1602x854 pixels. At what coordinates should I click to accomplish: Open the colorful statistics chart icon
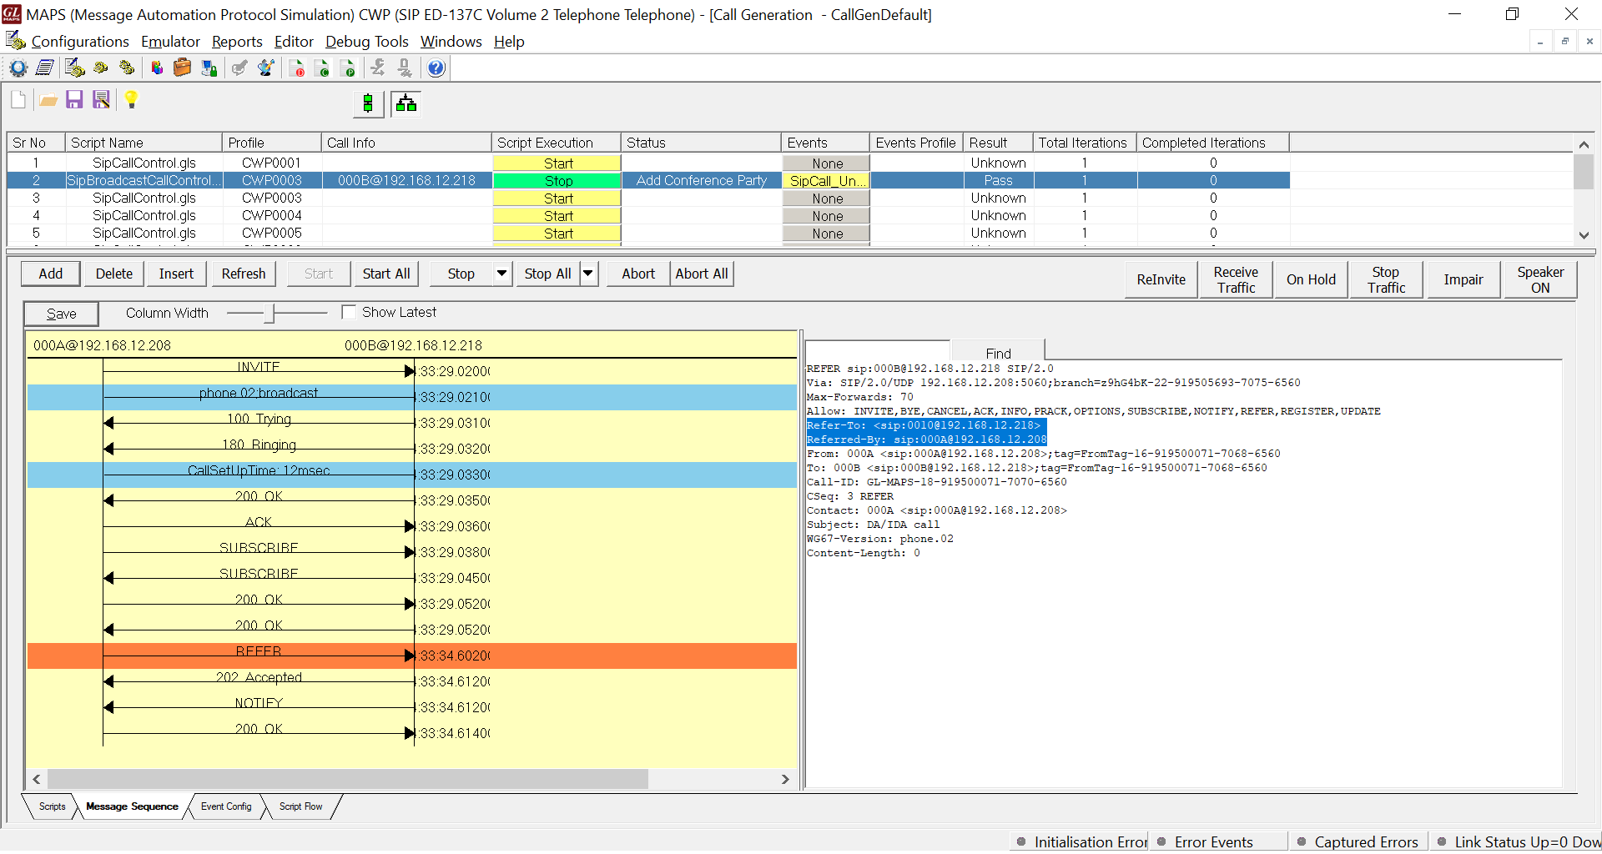click(x=157, y=68)
